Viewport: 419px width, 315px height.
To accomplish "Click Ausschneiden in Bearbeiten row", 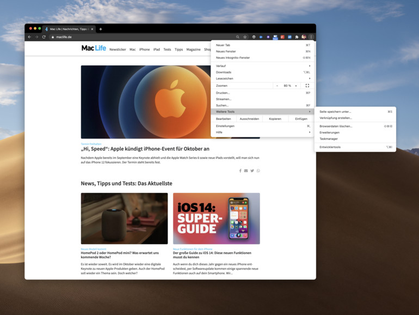I will 249,119.
